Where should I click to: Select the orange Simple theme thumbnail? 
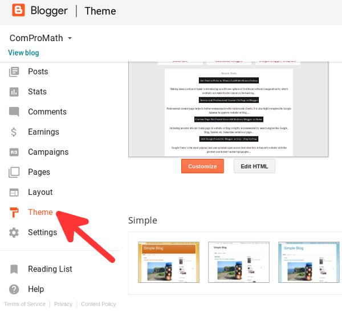[x=169, y=262]
